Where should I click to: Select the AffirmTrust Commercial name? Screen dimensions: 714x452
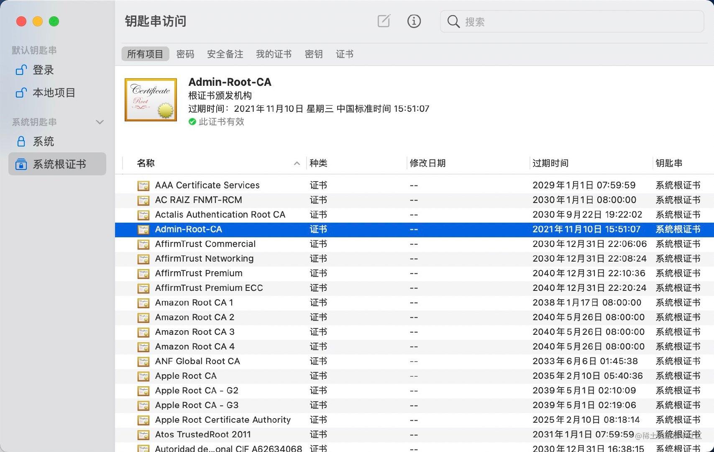point(205,244)
